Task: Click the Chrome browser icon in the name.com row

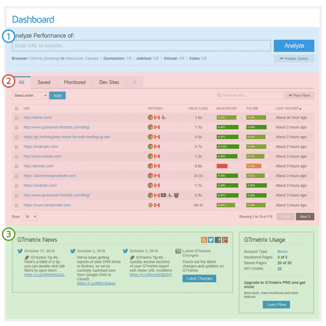Action: [150, 118]
